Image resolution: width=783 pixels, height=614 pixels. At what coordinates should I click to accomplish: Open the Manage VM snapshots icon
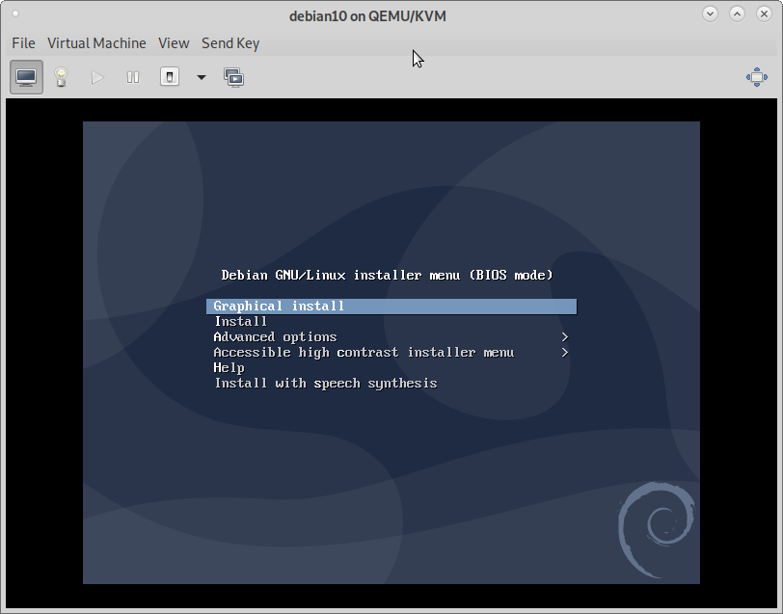point(233,77)
